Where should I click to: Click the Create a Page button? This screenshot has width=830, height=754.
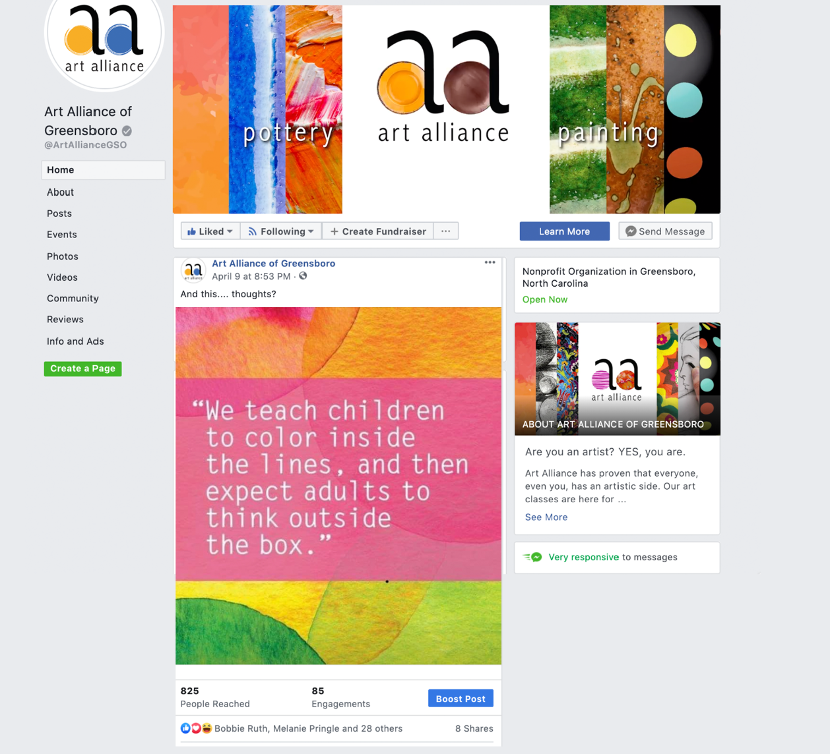coord(83,368)
